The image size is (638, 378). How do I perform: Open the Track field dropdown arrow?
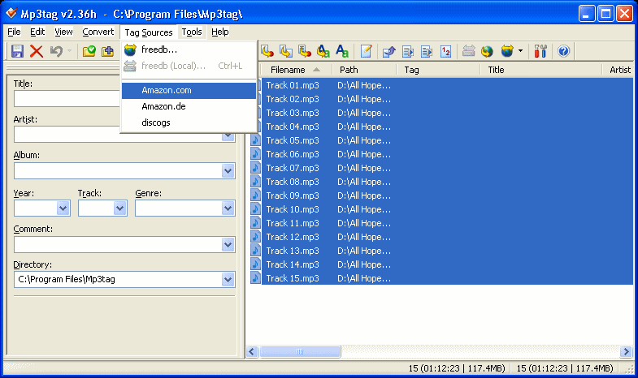pos(120,208)
